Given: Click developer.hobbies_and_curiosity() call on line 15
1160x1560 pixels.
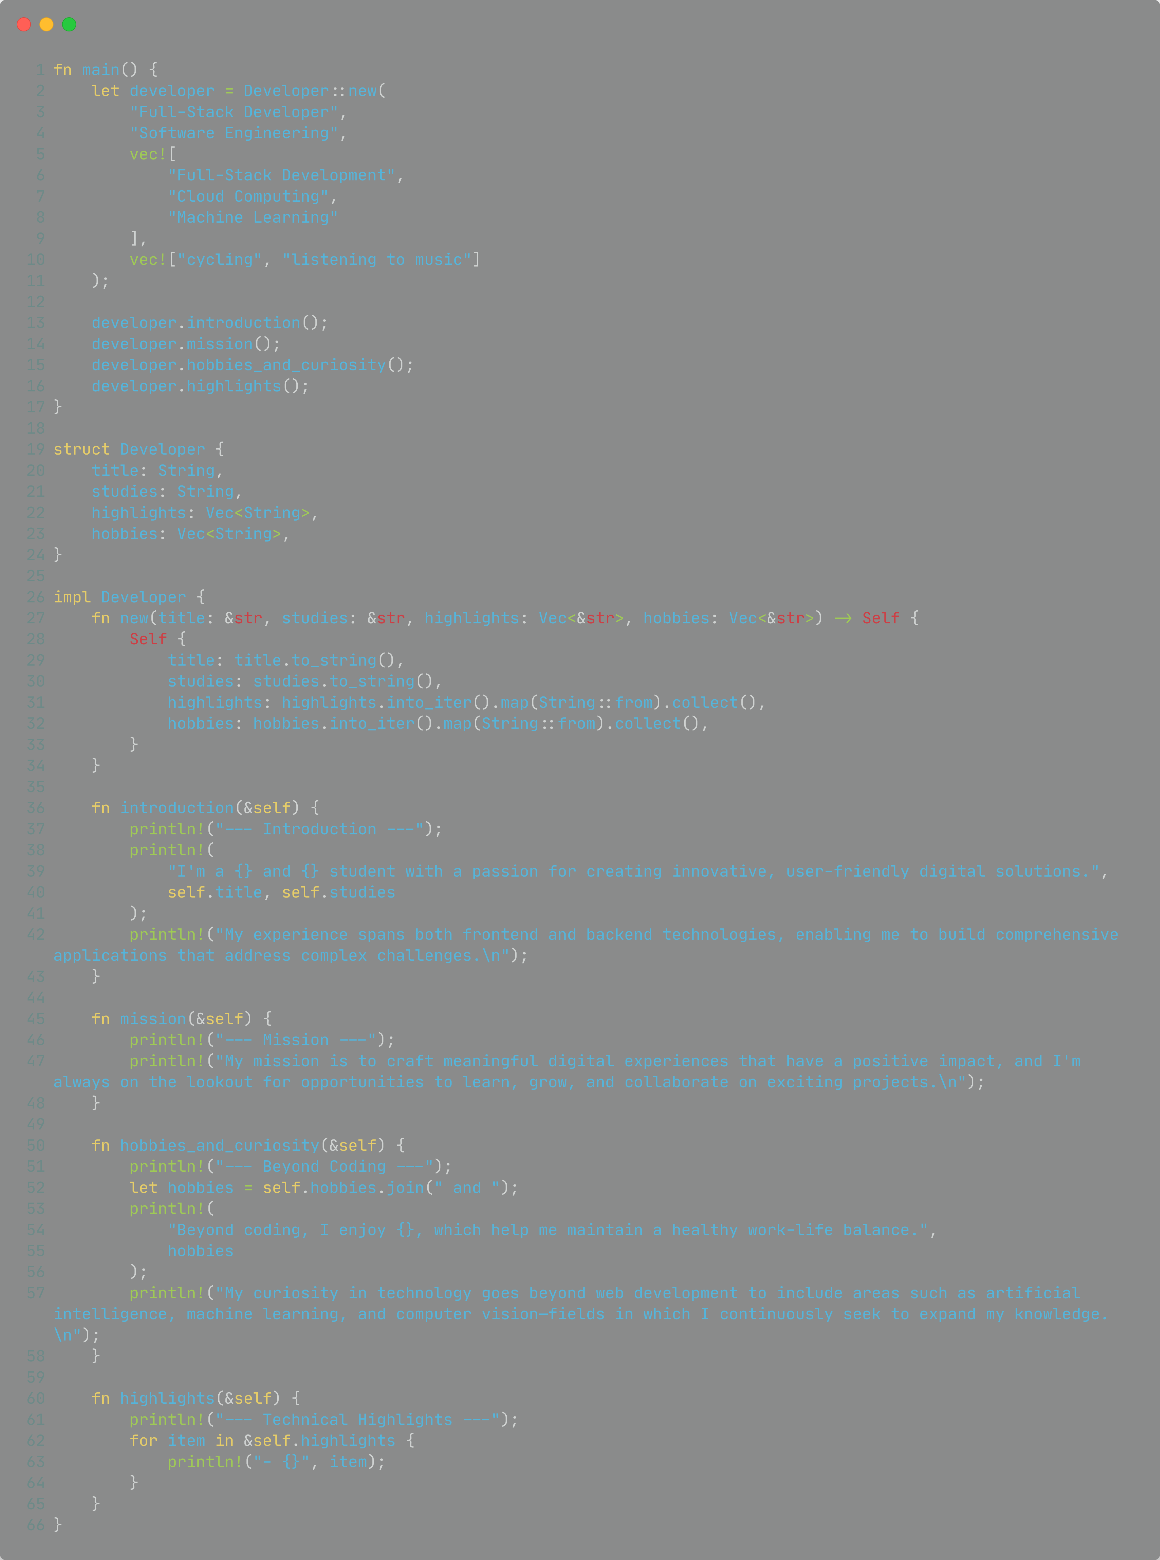Looking at the screenshot, I should click(x=252, y=365).
